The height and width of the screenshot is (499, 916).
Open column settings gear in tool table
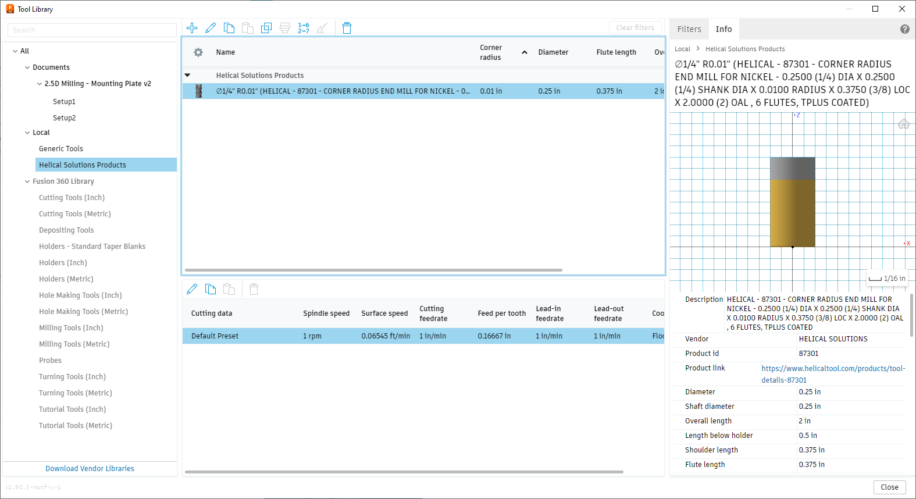[x=198, y=52]
